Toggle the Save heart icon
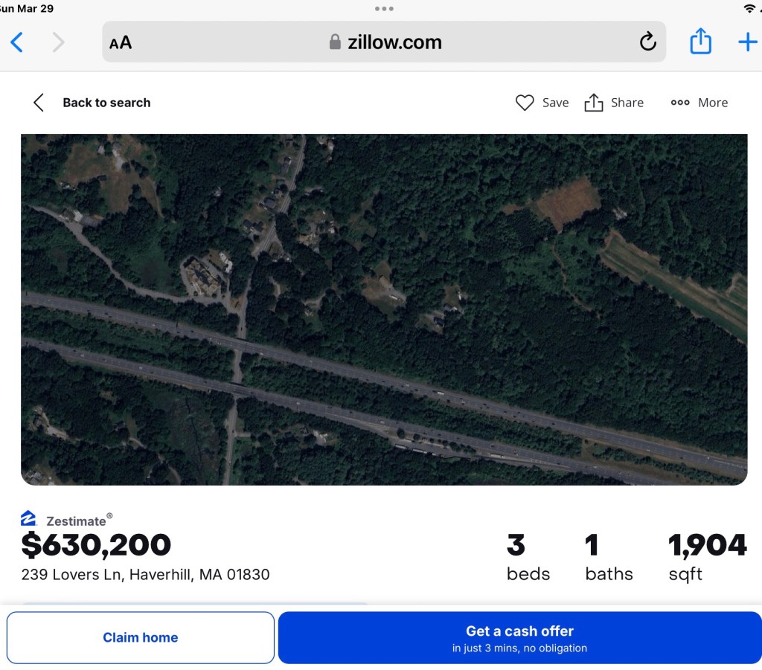 coord(525,103)
